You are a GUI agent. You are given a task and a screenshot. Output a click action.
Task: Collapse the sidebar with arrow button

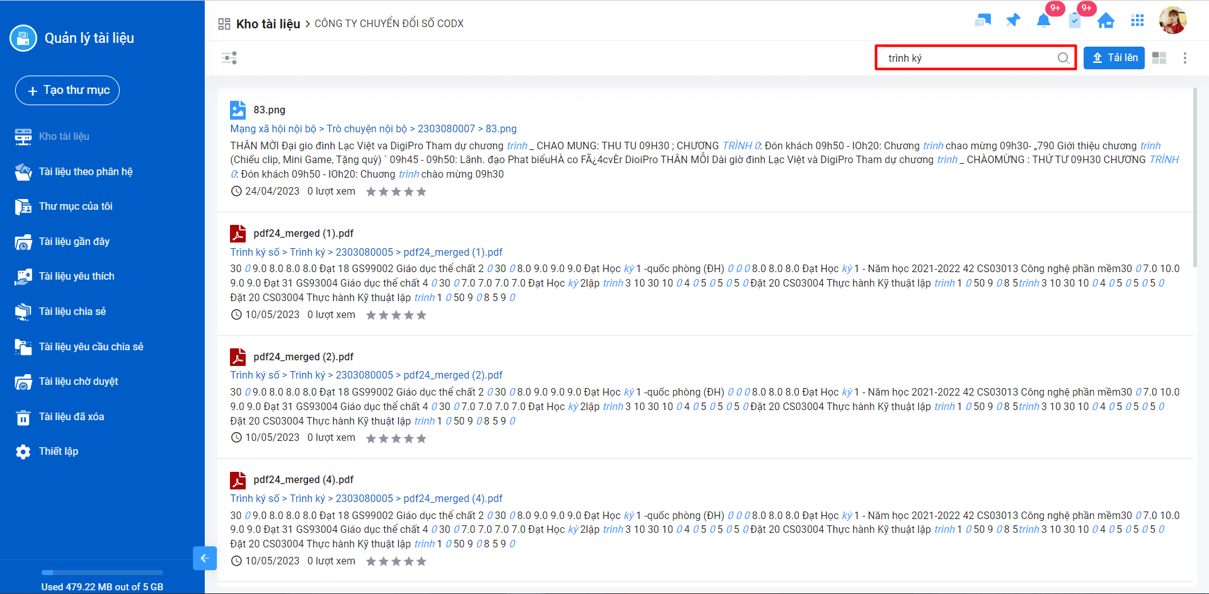[205, 558]
